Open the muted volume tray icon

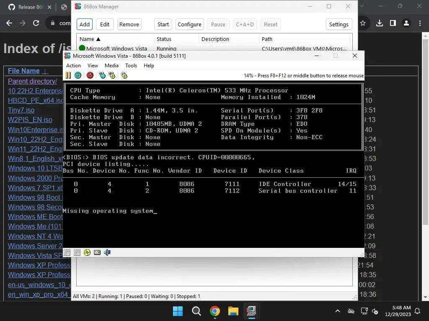[375, 311]
